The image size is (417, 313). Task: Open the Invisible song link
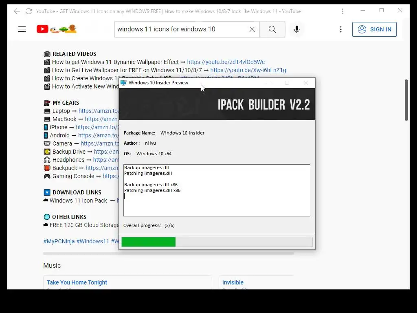coord(233,282)
